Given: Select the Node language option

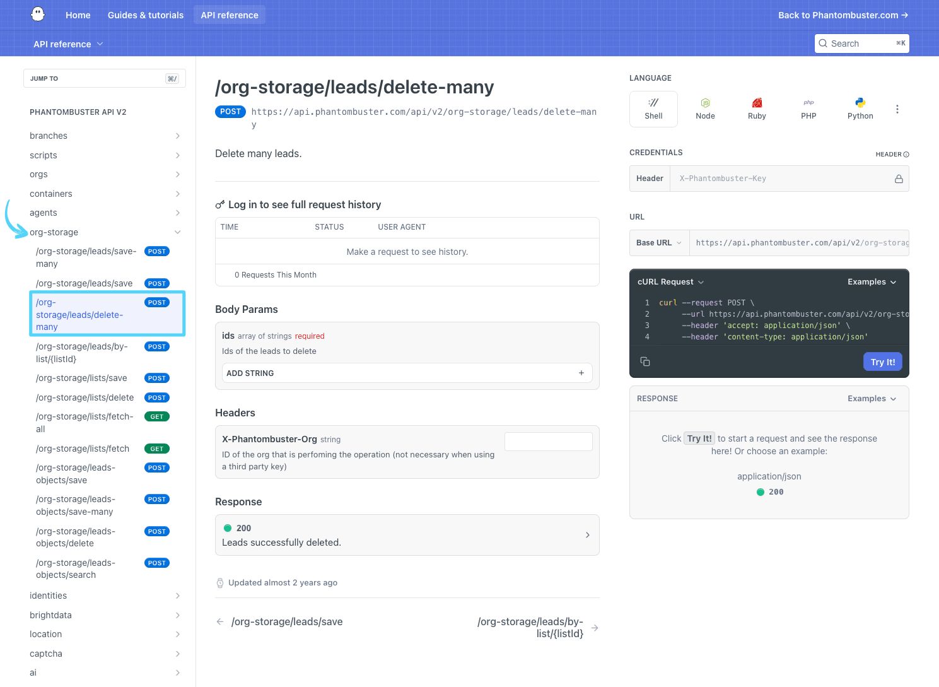Looking at the screenshot, I should [x=705, y=109].
